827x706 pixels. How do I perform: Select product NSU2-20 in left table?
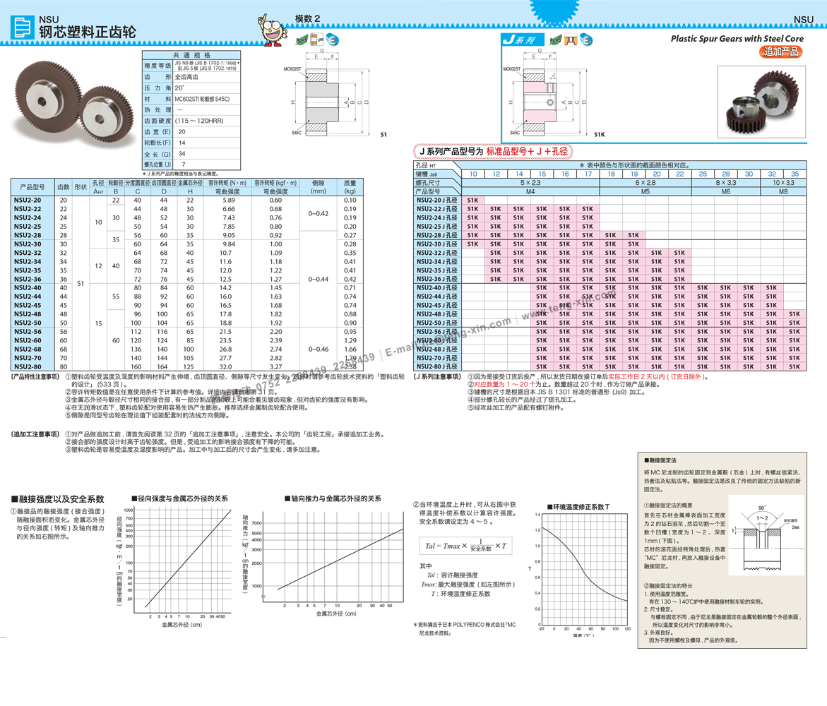[x=28, y=201]
